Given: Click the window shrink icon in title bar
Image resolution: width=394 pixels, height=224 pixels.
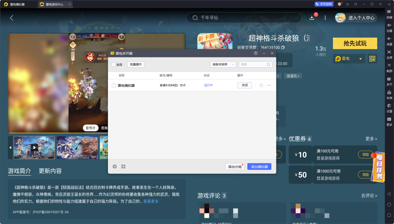Looking at the screenshot, I should coord(356,4).
